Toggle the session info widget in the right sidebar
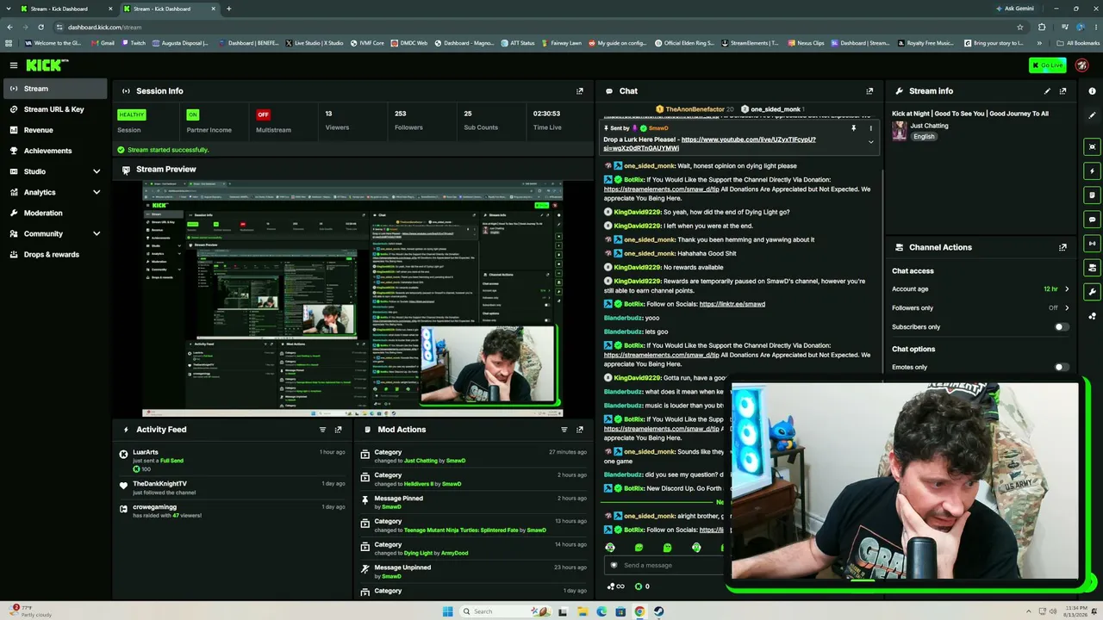Viewport: 1103px width, 620px height. coord(1092,244)
